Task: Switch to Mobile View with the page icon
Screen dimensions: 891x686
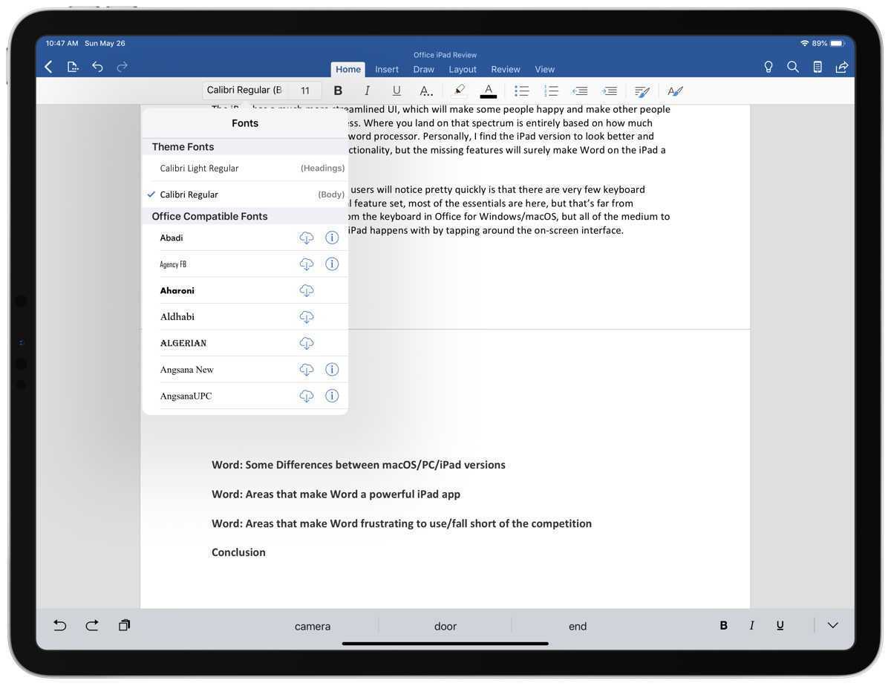Action: 817,67
